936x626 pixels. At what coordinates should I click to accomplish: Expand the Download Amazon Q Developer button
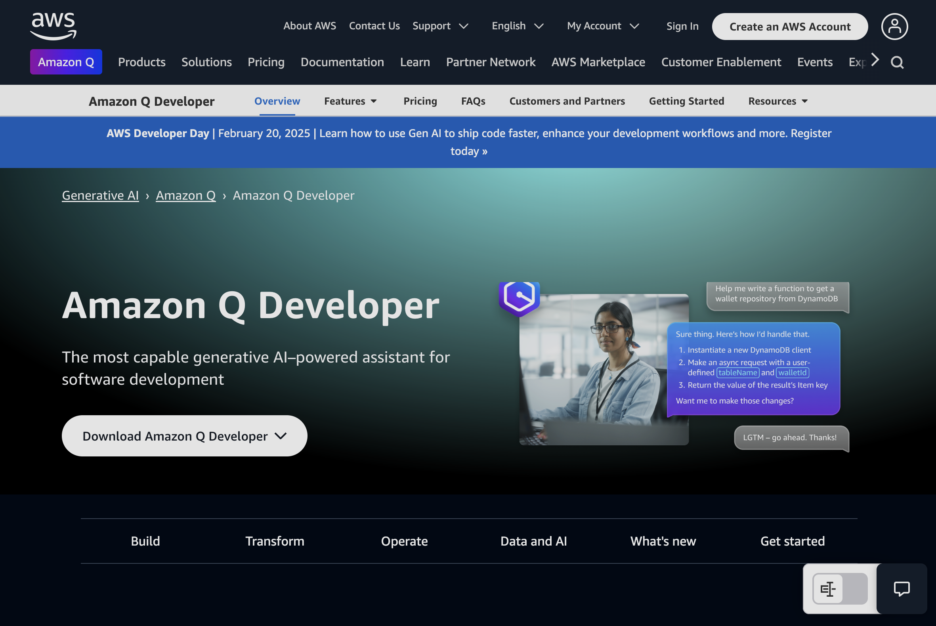click(x=185, y=435)
